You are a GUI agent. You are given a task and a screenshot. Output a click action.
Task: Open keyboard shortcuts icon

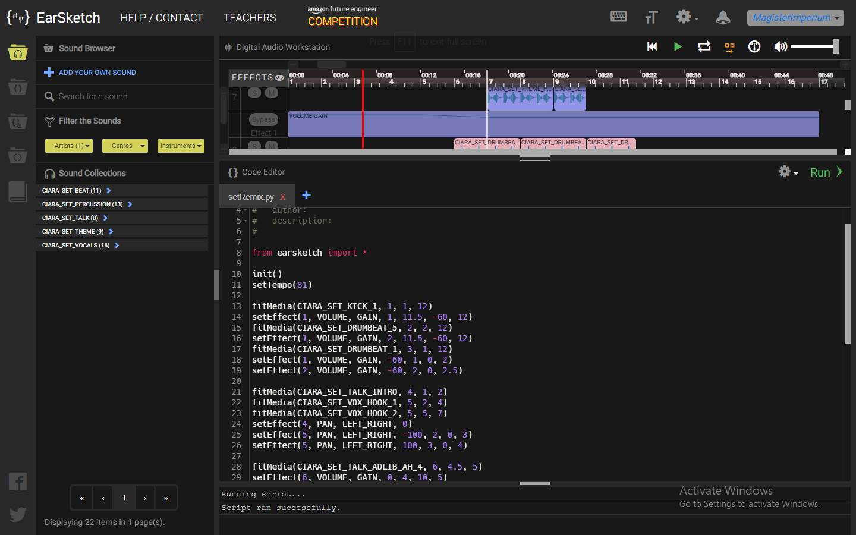(618, 17)
